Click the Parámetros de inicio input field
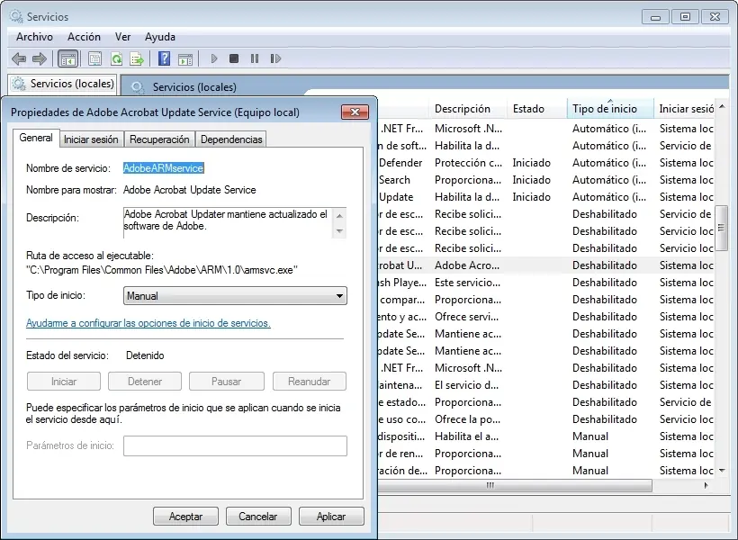 coord(235,445)
